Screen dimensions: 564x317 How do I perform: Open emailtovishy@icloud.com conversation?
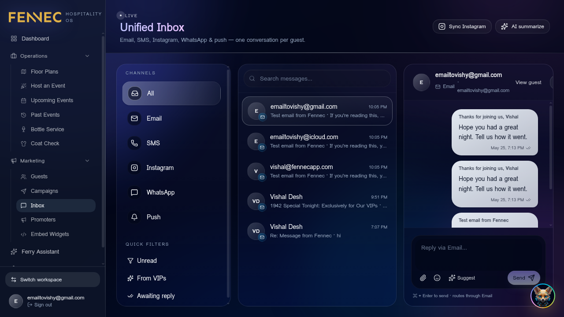pyautogui.click(x=317, y=141)
